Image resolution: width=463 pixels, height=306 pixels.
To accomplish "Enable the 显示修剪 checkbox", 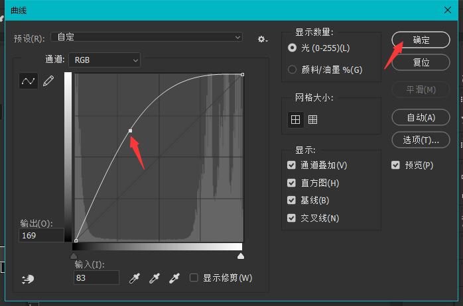I will pyautogui.click(x=194, y=278).
